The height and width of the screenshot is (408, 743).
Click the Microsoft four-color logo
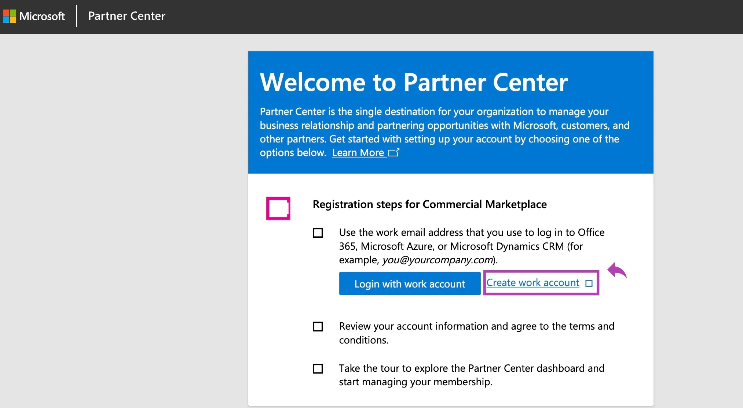click(x=9, y=16)
